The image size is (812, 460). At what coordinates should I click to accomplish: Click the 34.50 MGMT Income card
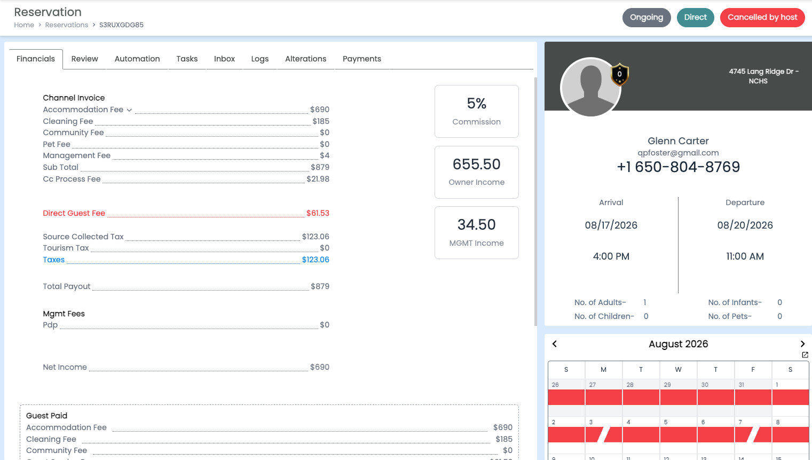coord(477,233)
